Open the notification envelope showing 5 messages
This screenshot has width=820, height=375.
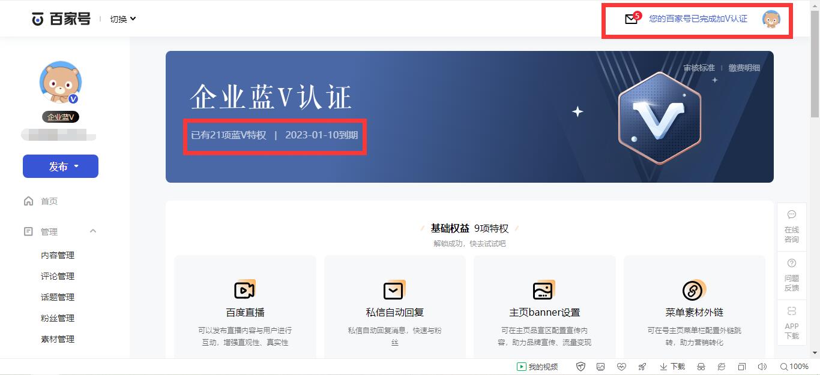tap(630, 19)
